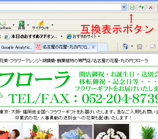Click the compatibility view button
The width and height of the screenshot is (158, 139).
[x=132, y=7]
